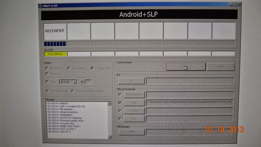Screen dimensions: 261x147
Task: Enable the Flash Lock checkbox
Action: click(47, 74)
